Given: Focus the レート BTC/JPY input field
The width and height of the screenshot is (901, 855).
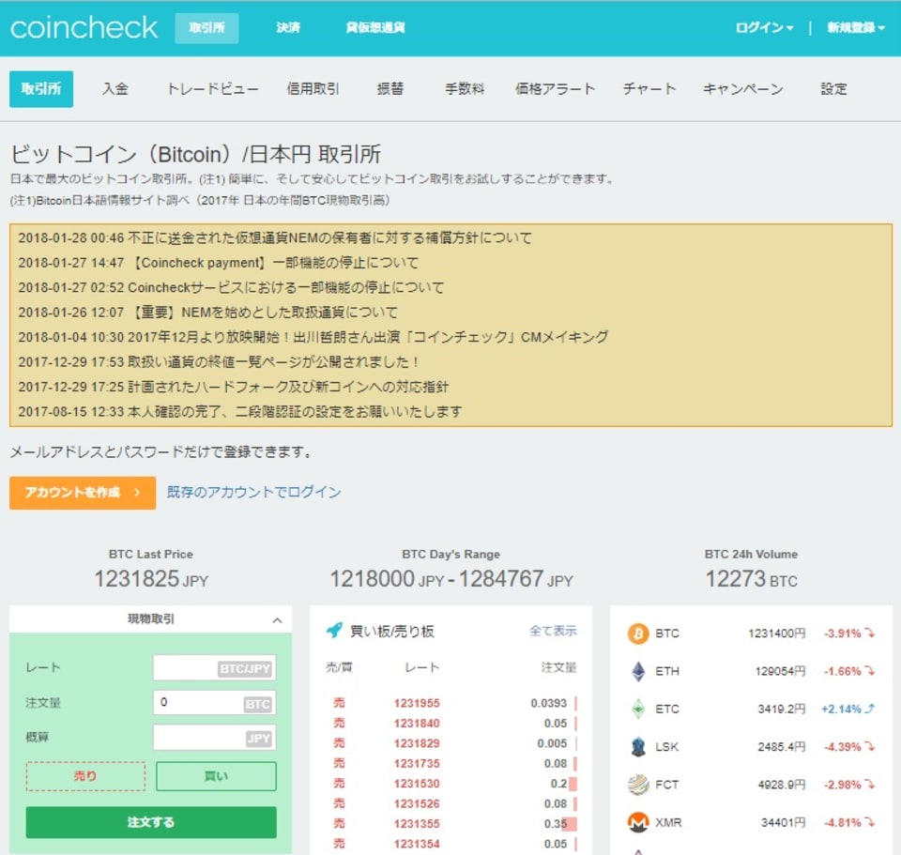Looking at the screenshot, I should (x=214, y=668).
